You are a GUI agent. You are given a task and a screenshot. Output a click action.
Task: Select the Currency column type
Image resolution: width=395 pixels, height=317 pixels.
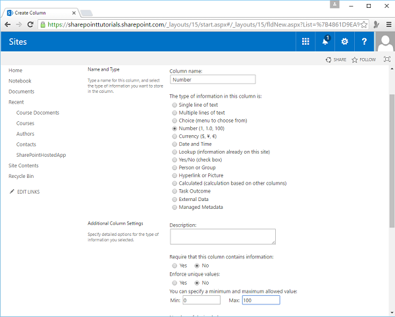pos(174,136)
